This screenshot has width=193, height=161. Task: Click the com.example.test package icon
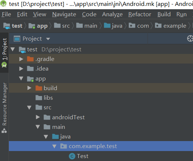coord(64,146)
